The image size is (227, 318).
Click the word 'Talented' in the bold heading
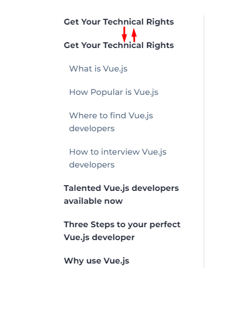pos(82,188)
